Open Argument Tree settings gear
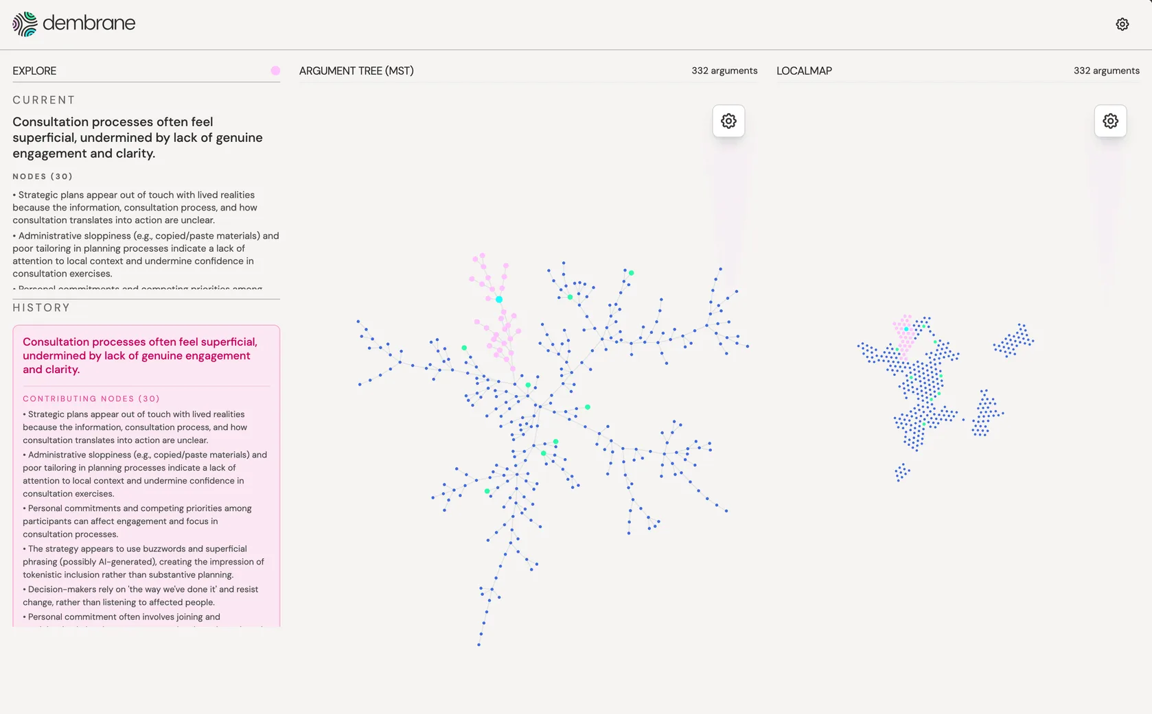 (728, 121)
